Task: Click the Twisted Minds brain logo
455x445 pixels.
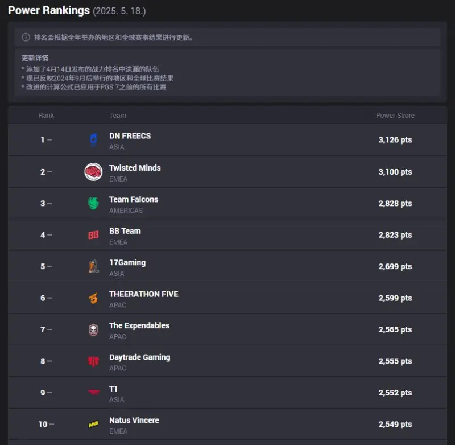Action: coord(93,171)
